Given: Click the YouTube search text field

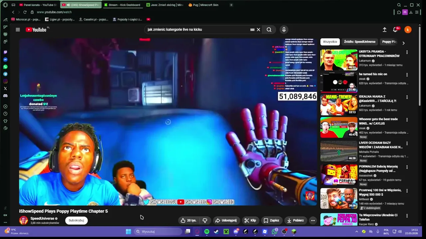Looking at the screenshot, I should [198, 30].
